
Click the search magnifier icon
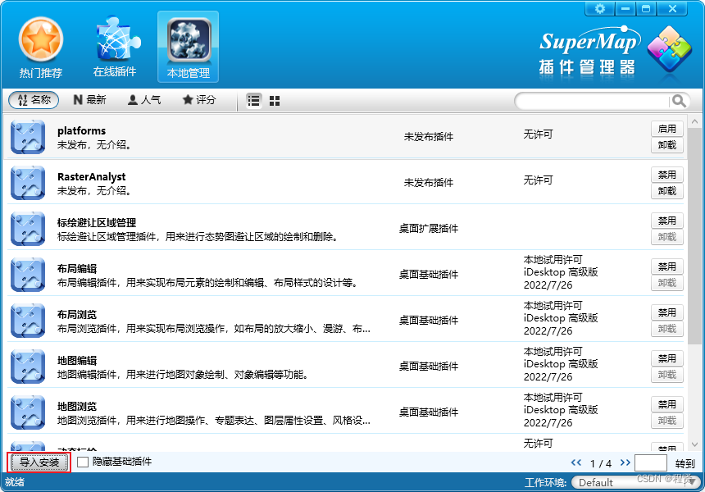[x=680, y=100]
